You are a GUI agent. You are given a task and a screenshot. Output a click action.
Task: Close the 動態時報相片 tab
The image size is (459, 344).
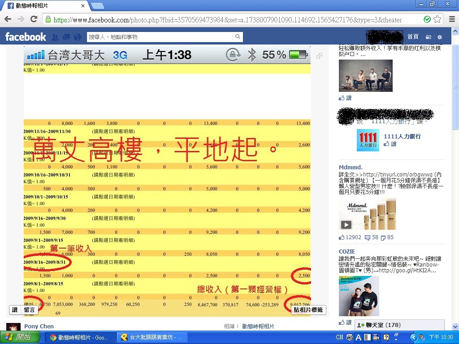[83, 5]
